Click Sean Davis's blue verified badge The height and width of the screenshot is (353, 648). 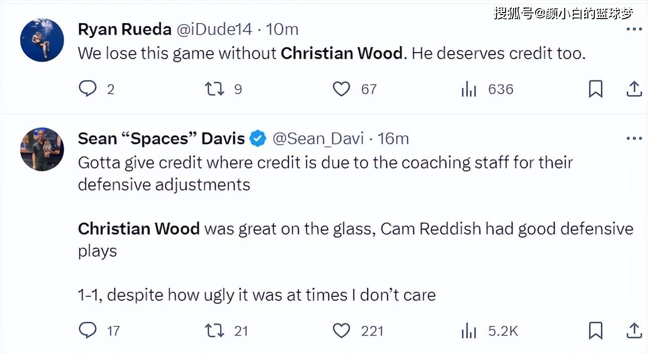tap(258, 138)
